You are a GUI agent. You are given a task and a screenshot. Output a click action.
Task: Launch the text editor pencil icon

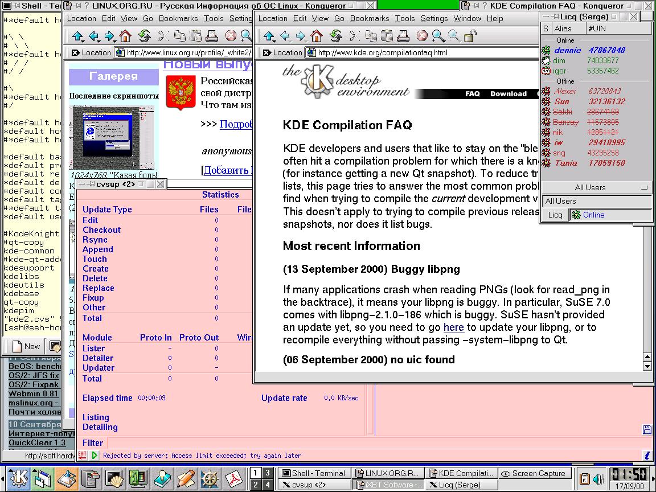coord(186,479)
